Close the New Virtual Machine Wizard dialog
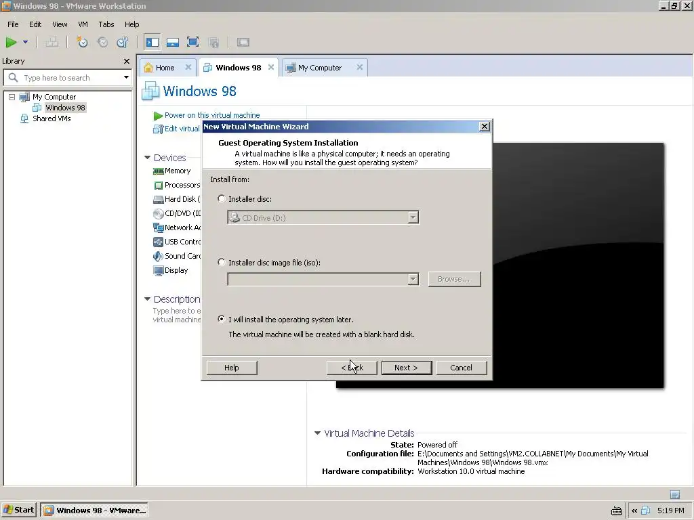The width and height of the screenshot is (694, 520). (485, 127)
